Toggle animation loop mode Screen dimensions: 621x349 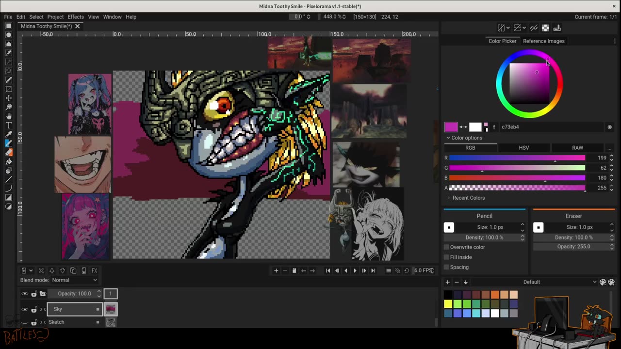(407, 270)
